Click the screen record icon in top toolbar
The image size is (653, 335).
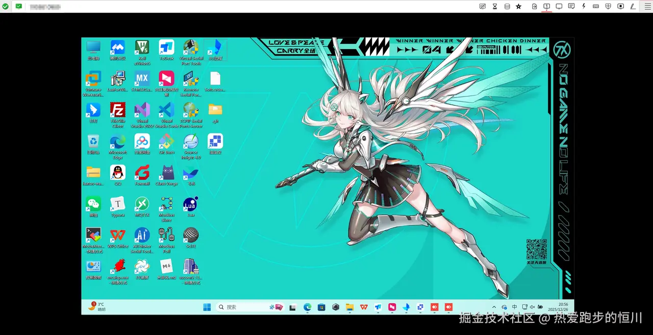click(x=620, y=6)
